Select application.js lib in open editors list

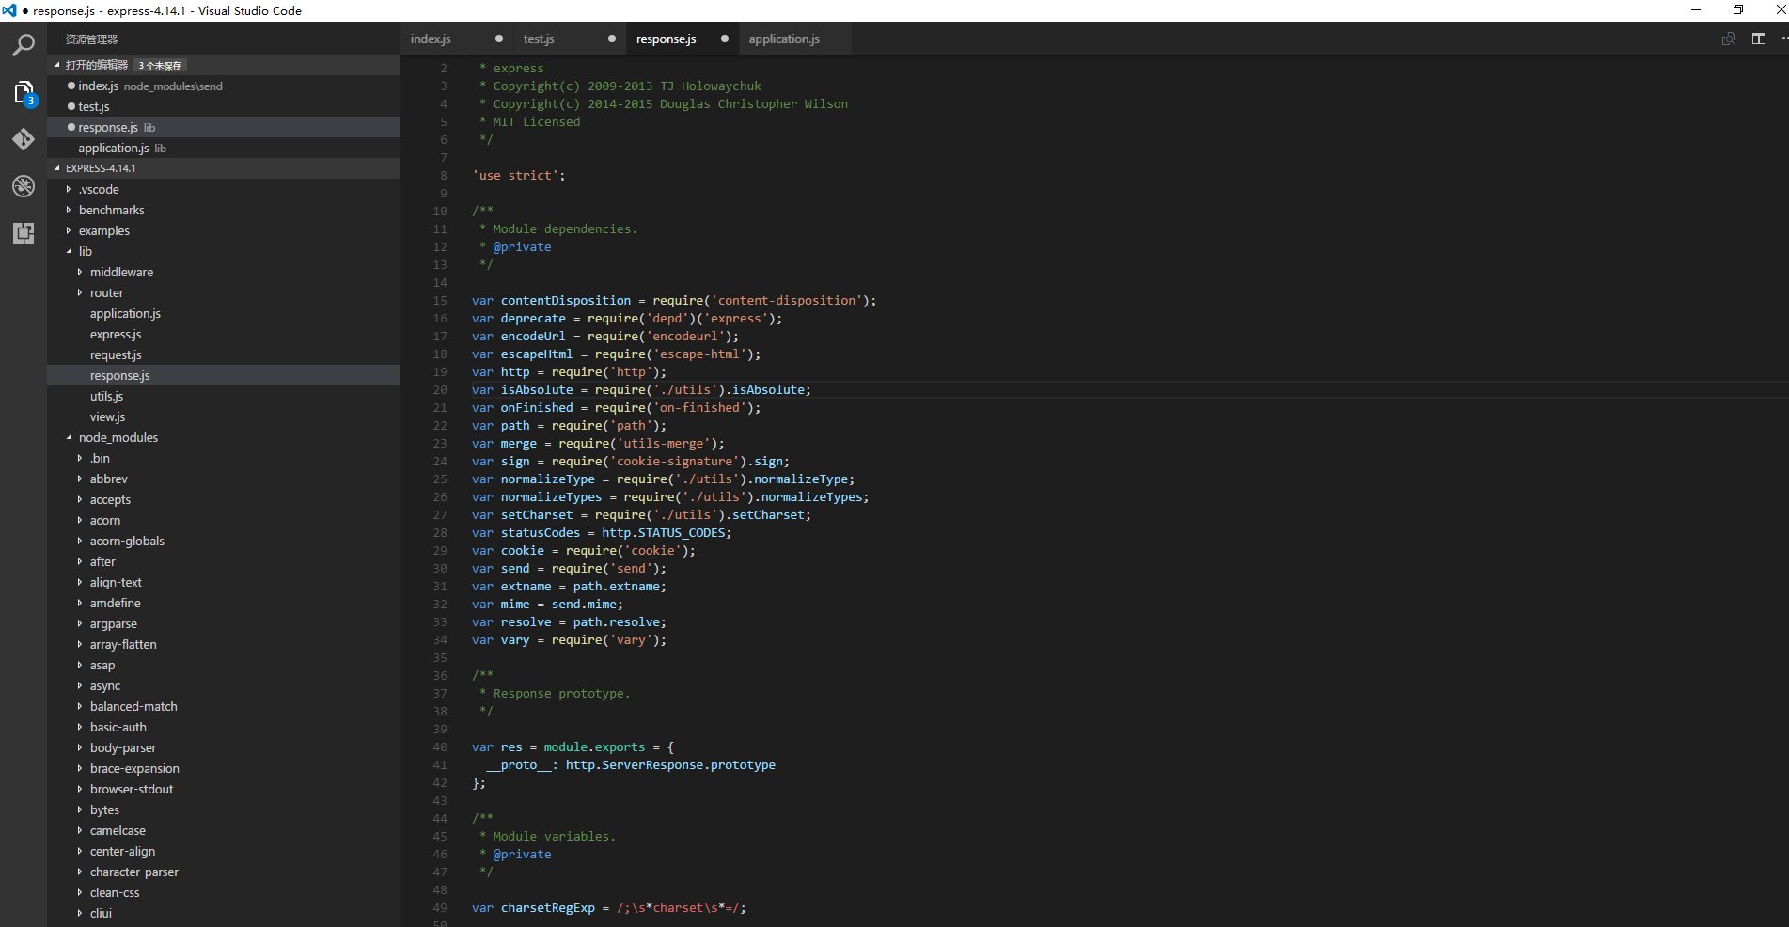point(224,148)
